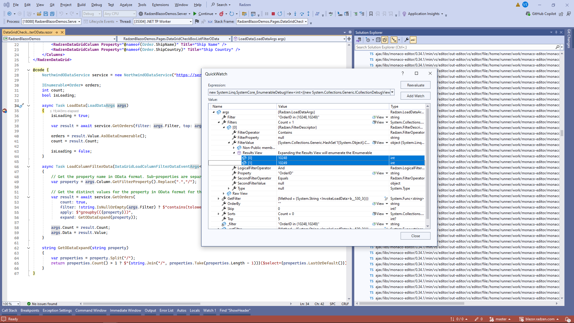Click the Show Next Statement arrow

tap(289, 14)
